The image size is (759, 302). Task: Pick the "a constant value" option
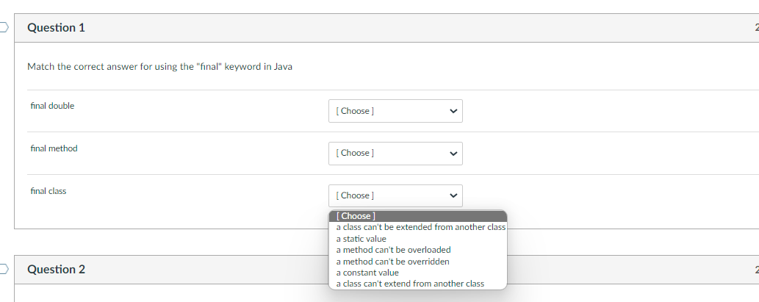coord(367,273)
